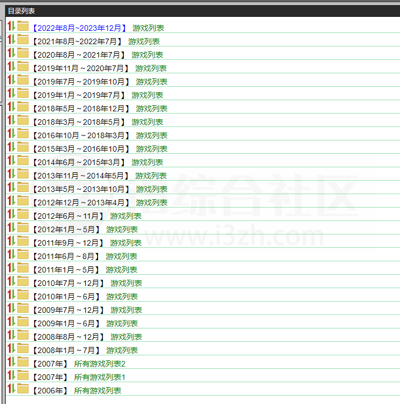400x404 pixels.
Task: Click folder icon of 2009年1月~6月 row
Action: tap(23, 321)
